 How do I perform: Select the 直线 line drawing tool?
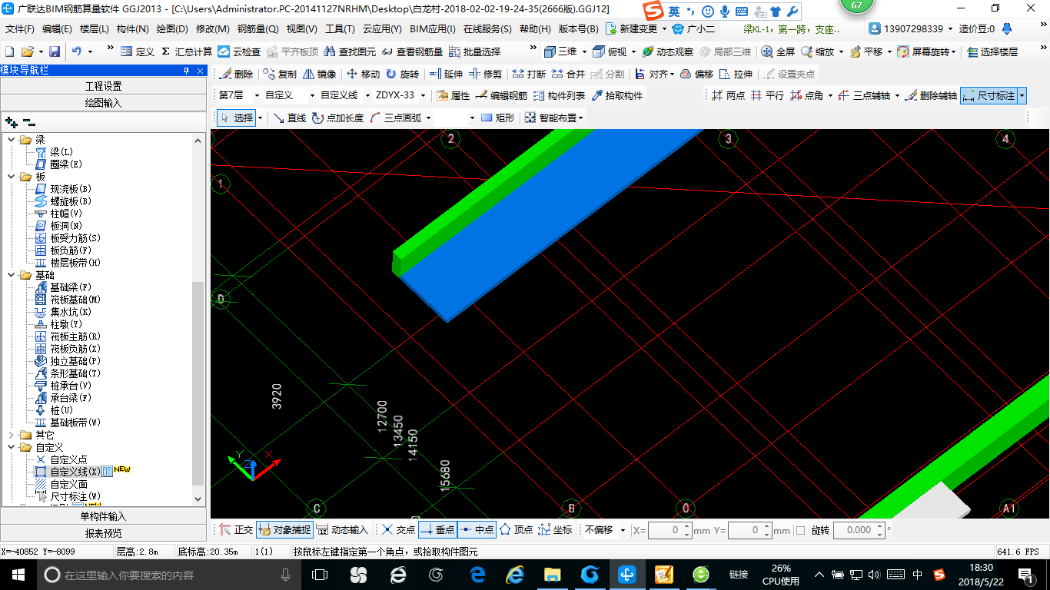pos(290,118)
